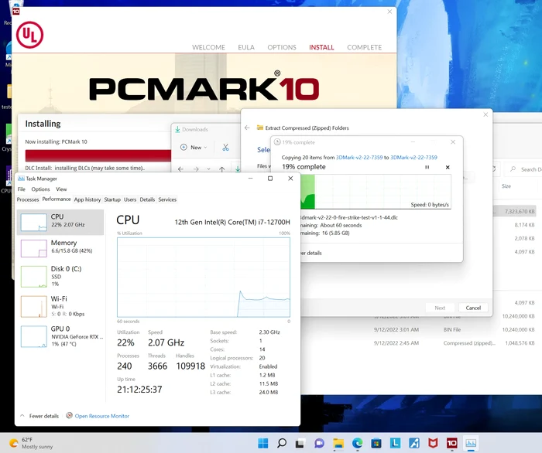The width and height of the screenshot is (542, 453).
Task: Select the Memory performance graph
Action: pos(60,248)
